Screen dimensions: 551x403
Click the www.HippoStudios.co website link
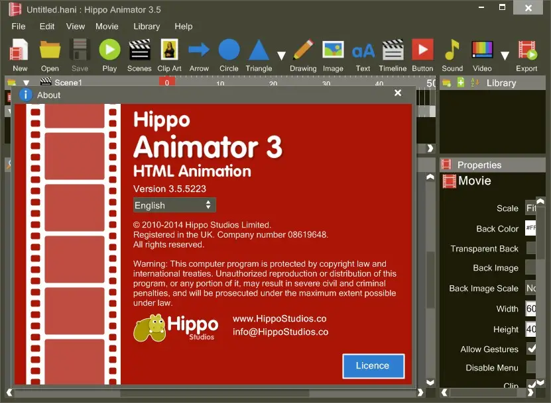click(279, 318)
